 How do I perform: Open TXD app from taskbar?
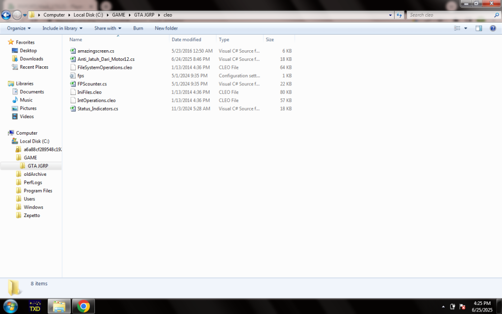[x=35, y=306]
